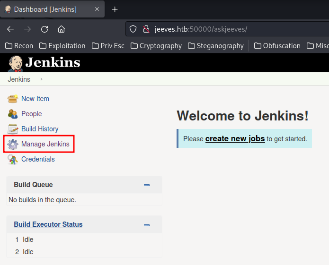Collapse the Build Queue panel

pos(147,185)
